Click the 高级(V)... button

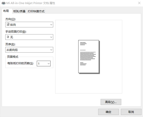tap(111, 102)
